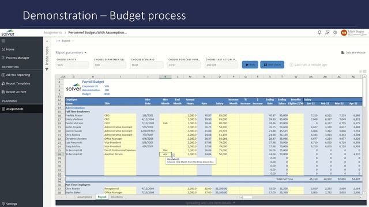Open the chat/feedback icon beside the bell

[327, 32]
